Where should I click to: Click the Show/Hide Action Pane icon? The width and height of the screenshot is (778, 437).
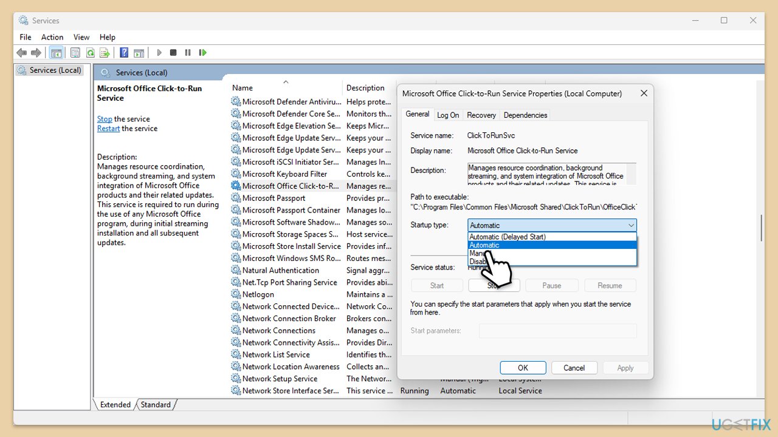[x=139, y=53]
